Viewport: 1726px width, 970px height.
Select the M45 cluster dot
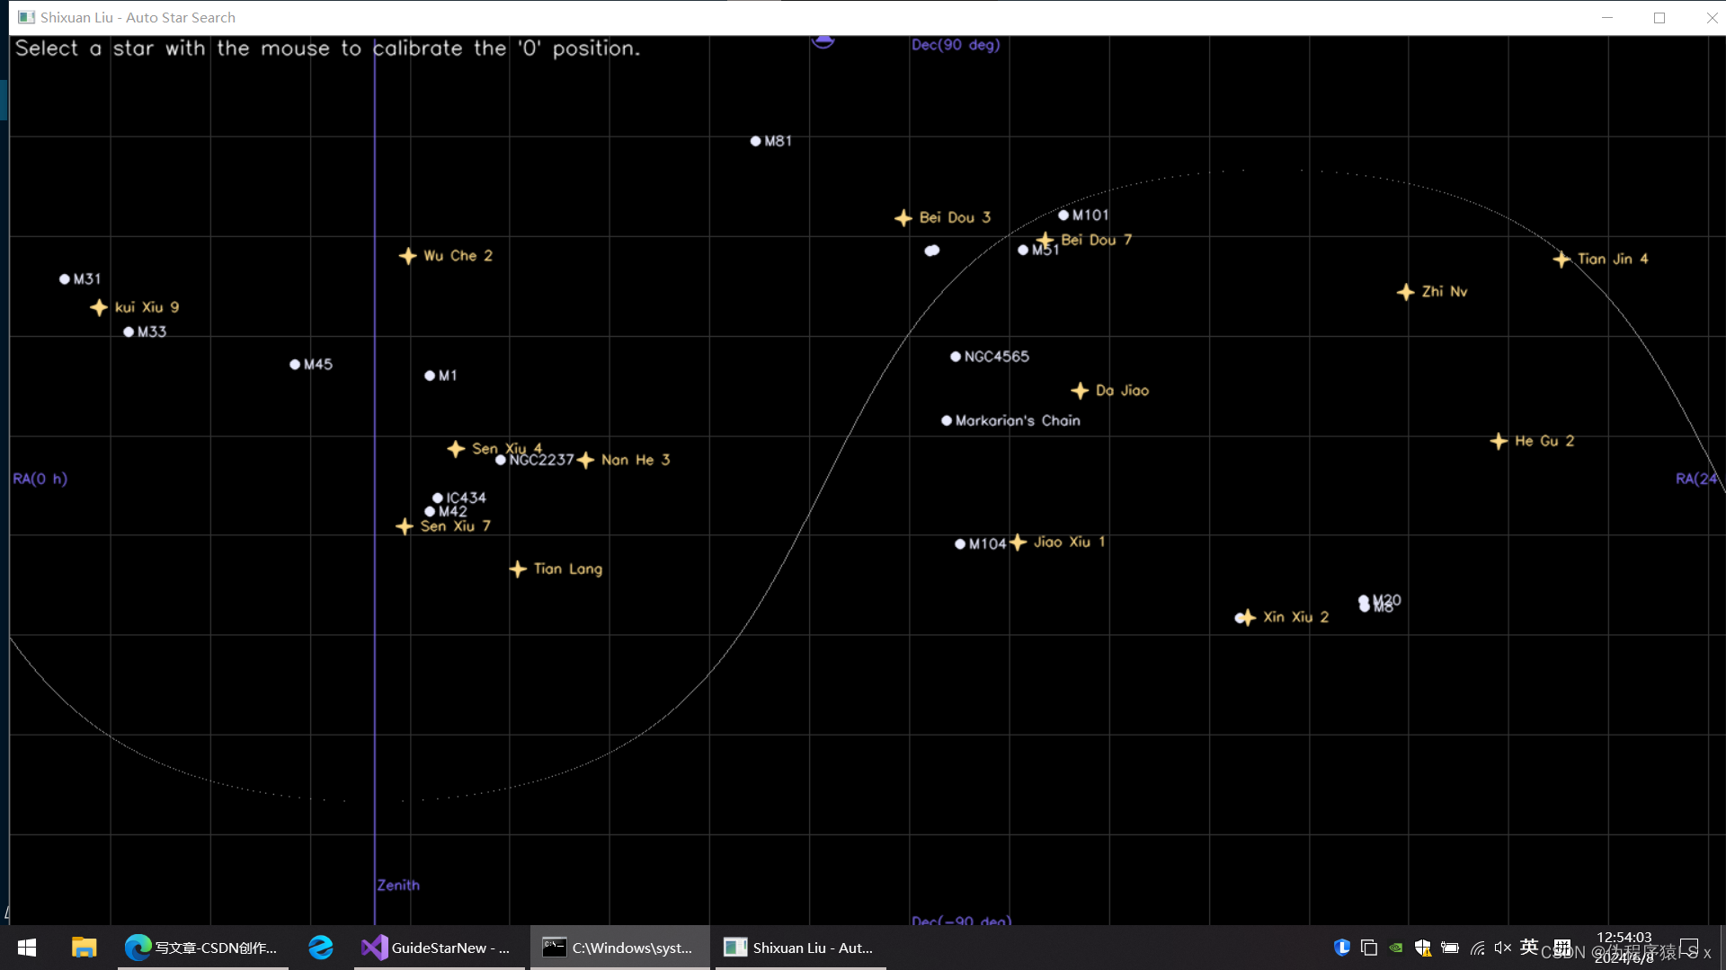[295, 365]
